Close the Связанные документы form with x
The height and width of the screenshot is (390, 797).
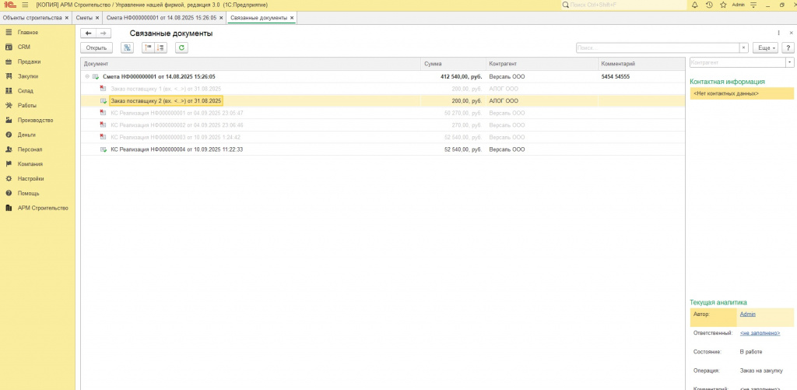(x=791, y=33)
